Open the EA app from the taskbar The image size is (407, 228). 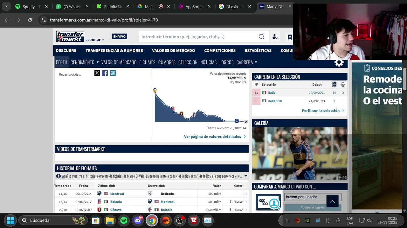click(166, 220)
